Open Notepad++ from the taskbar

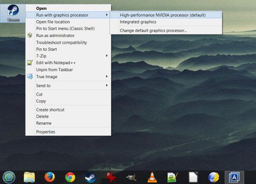pos(172,177)
